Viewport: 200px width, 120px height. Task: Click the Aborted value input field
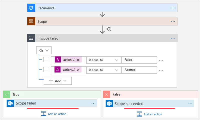[x=139, y=70]
